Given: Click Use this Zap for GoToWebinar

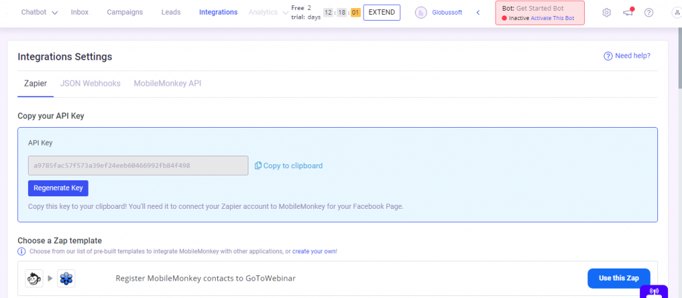Looking at the screenshot, I should pos(619,279).
